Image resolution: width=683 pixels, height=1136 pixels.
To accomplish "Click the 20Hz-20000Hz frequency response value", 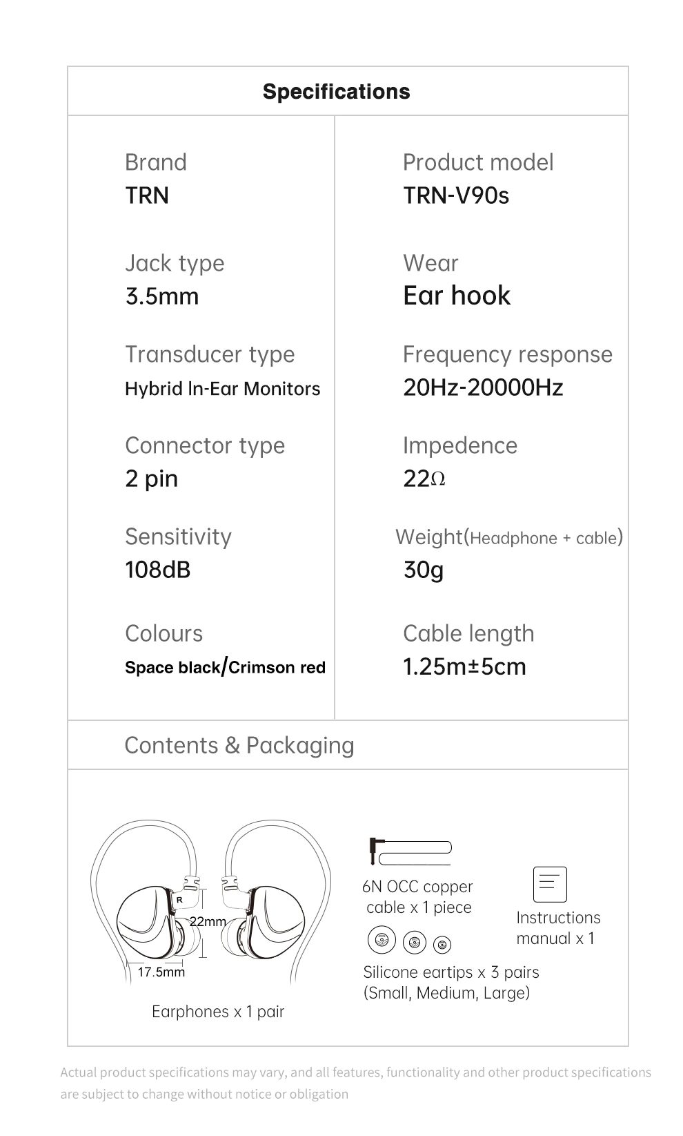I will point(483,387).
